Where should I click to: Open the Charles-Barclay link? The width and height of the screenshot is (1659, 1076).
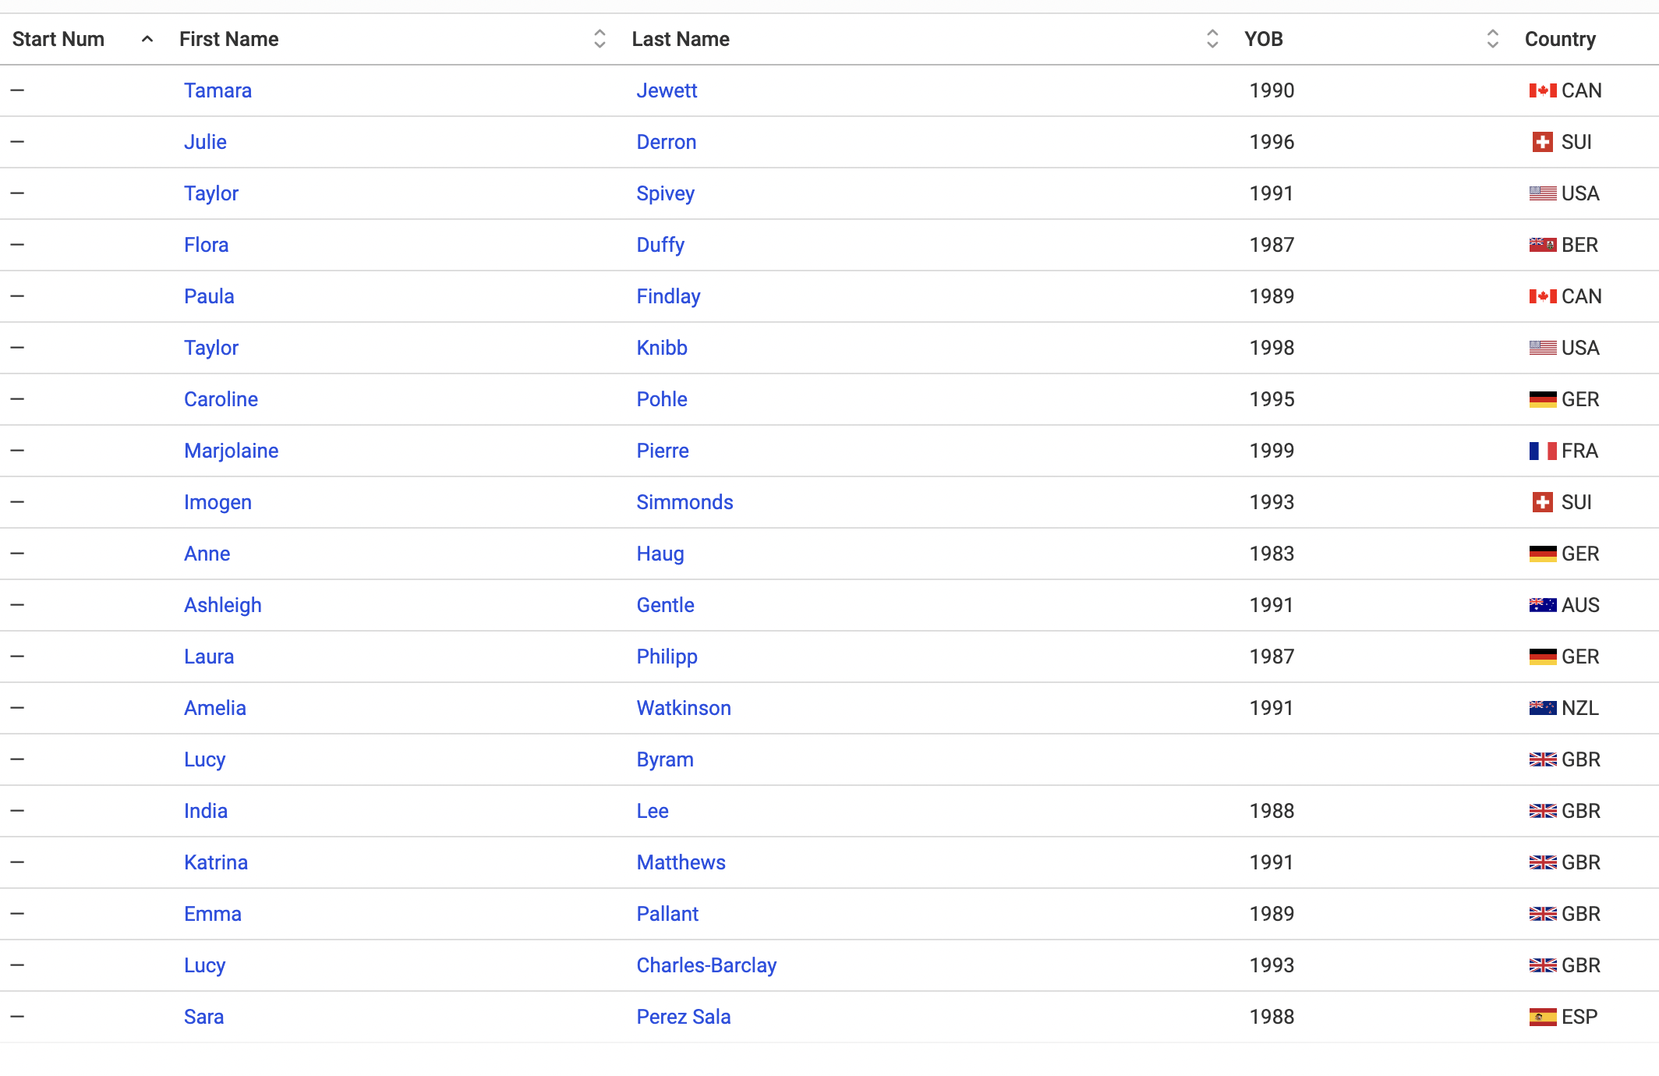pyautogui.click(x=706, y=966)
